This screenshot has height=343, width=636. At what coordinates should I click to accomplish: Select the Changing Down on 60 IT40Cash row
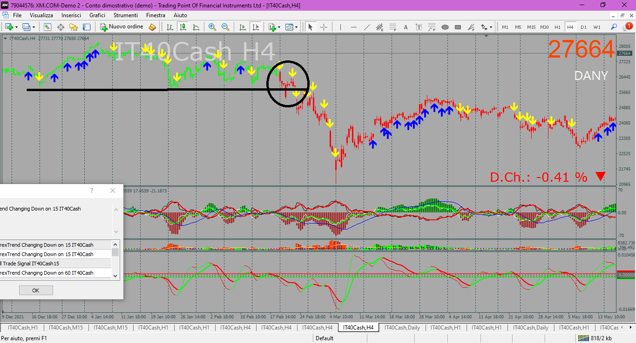[55, 273]
